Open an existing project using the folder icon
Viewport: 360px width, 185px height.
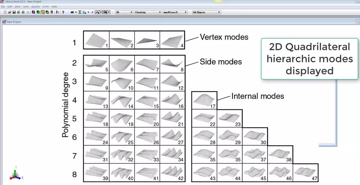pos(9,12)
